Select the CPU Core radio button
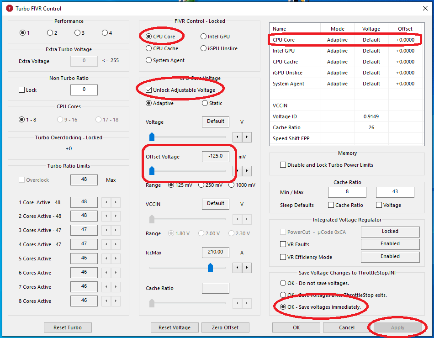Image resolution: width=434 pixels, height=338 pixels. click(x=148, y=36)
